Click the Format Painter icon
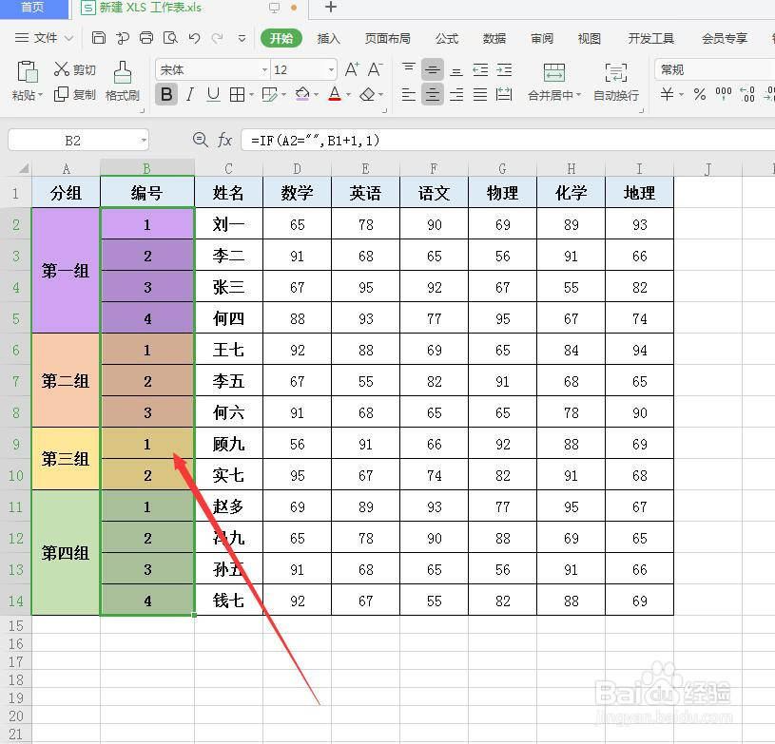The image size is (775, 744). click(x=122, y=81)
